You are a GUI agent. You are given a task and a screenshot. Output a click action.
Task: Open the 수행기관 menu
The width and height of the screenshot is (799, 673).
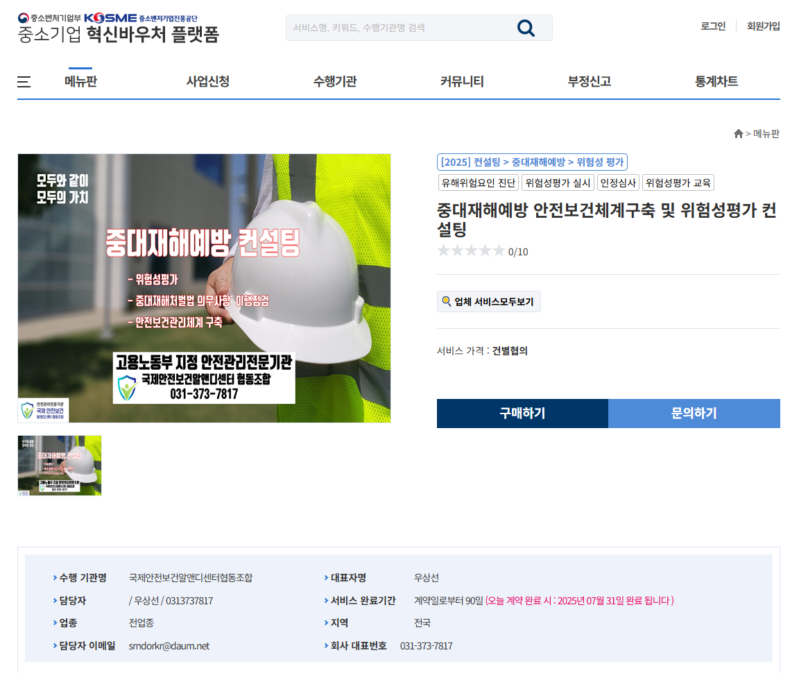(335, 82)
